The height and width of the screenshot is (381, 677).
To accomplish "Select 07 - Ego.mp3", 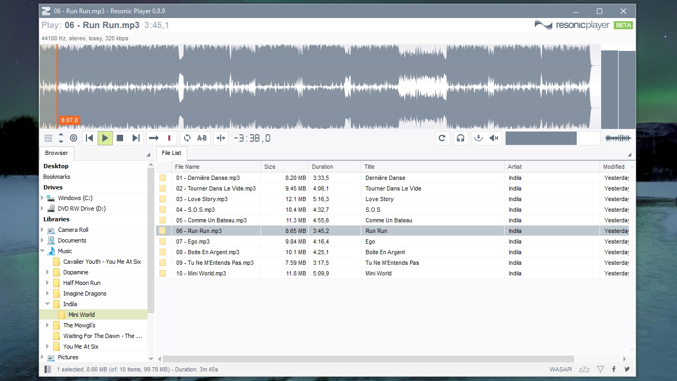I will click(193, 241).
